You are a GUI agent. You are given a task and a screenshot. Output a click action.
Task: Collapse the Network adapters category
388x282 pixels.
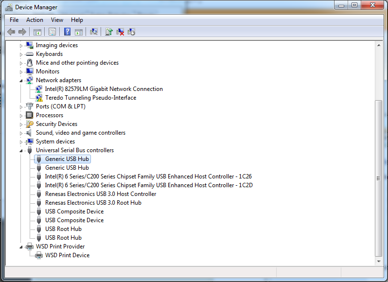click(x=21, y=81)
